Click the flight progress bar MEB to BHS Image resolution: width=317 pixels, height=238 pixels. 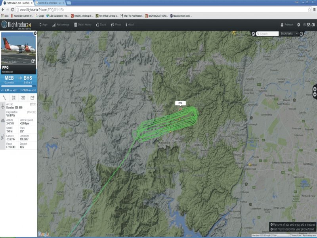(x=18, y=86)
